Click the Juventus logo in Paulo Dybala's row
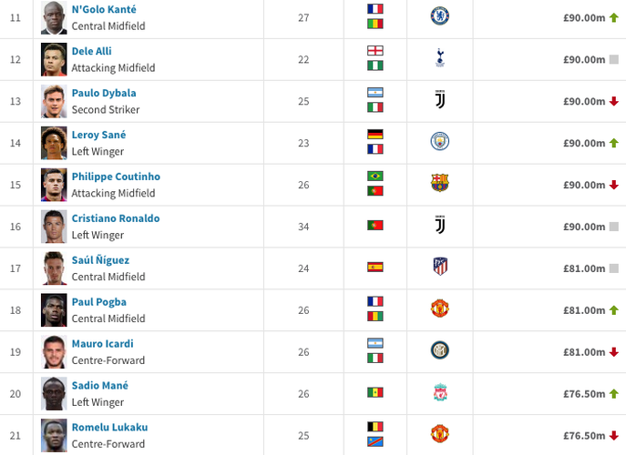This screenshot has width=626, height=455. click(x=440, y=100)
